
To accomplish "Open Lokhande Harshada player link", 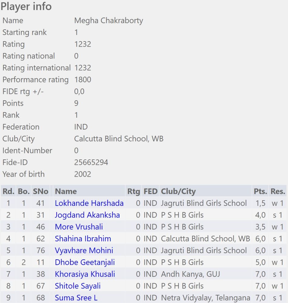I will click(x=89, y=203).
